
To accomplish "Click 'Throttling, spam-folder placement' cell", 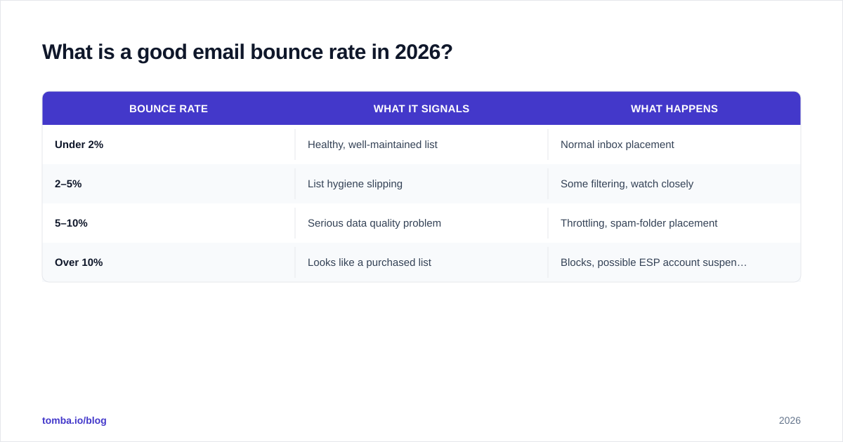I will [674, 223].
